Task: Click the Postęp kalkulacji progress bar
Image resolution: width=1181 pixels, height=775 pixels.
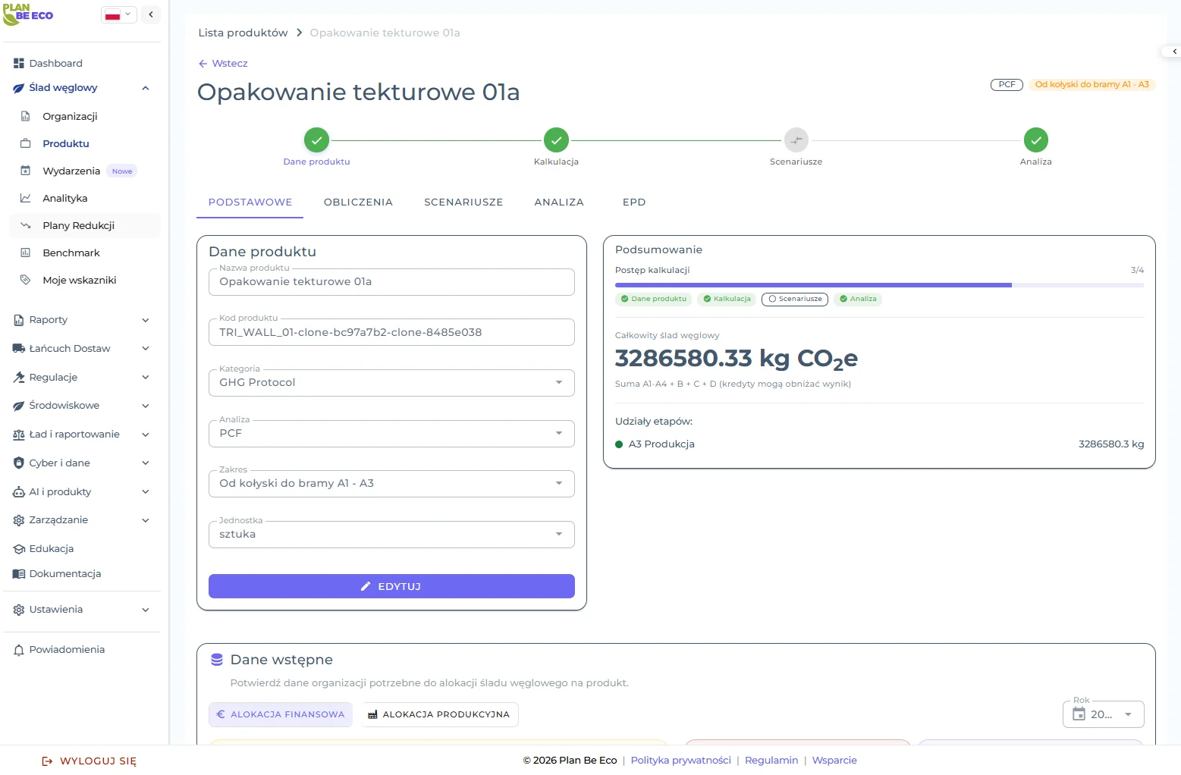Action: [x=878, y=285]
